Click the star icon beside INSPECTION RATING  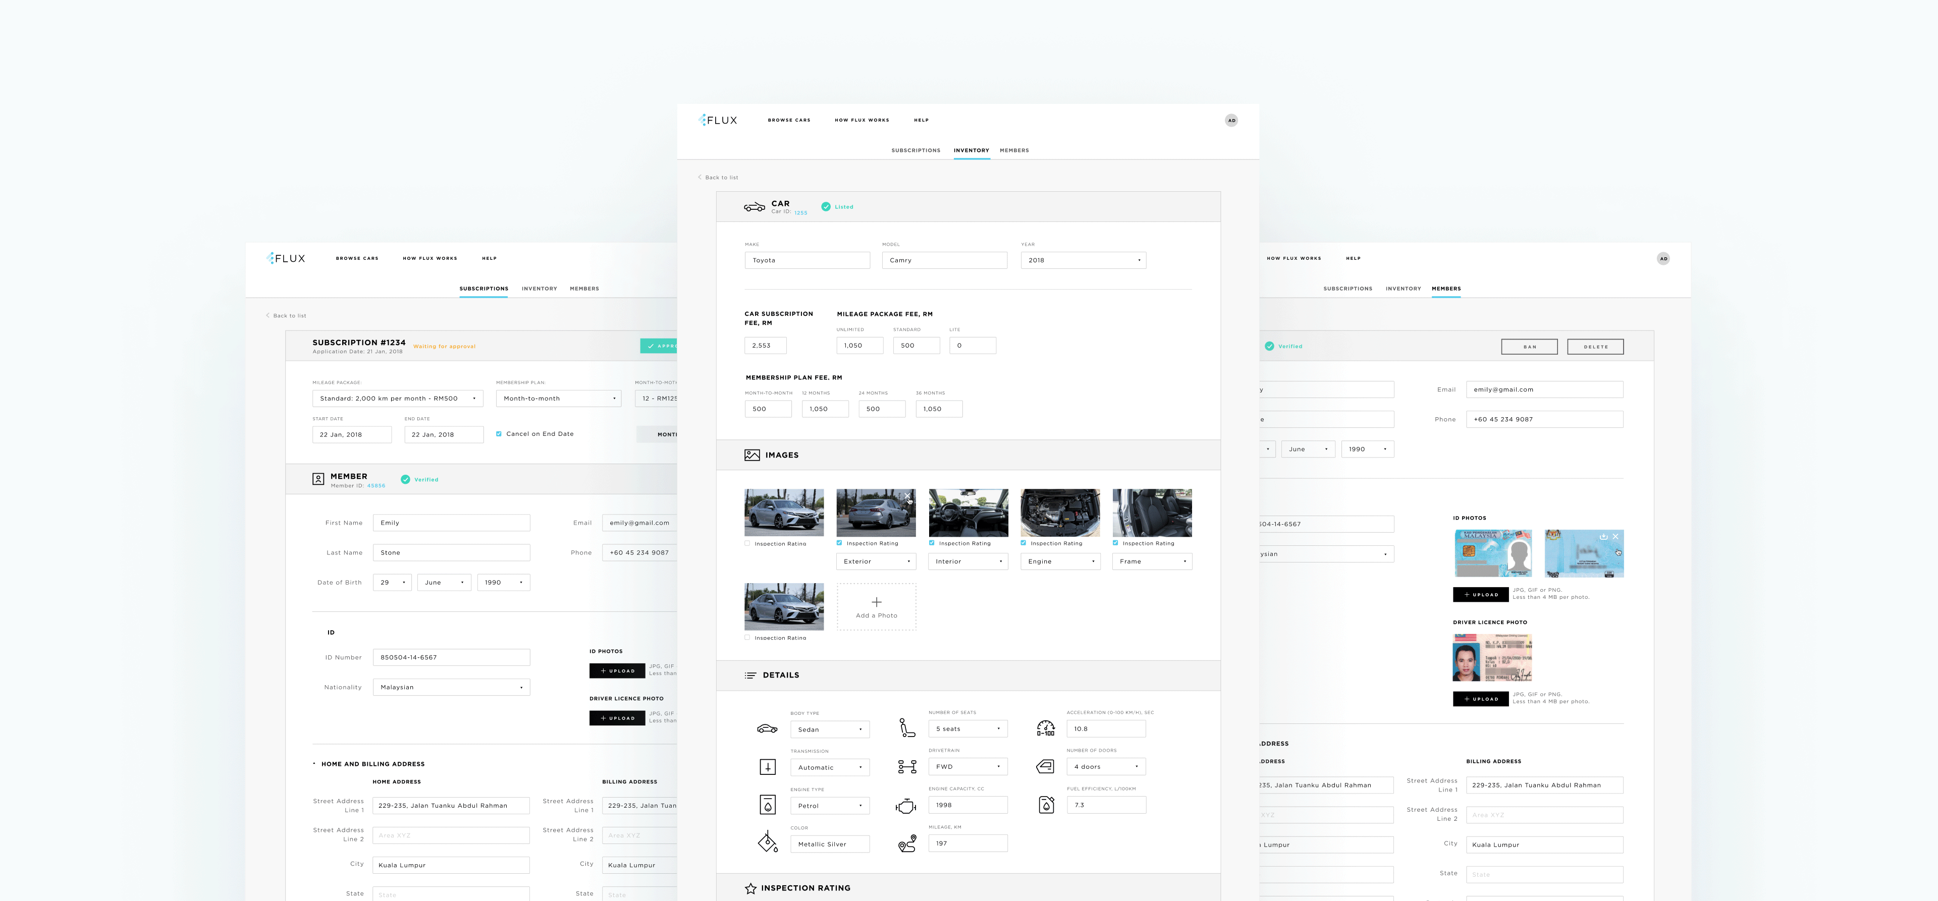click(x=750, y=888)
